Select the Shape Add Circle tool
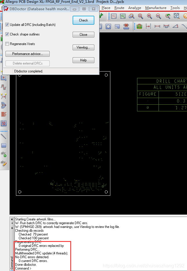Viewport: 187px width, 271px height. click(x=108, y=26)
